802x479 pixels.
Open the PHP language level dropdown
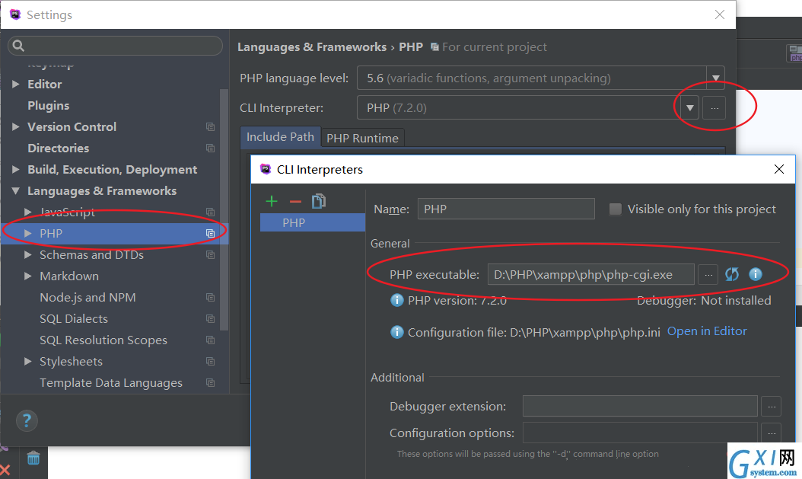[715, 78]
